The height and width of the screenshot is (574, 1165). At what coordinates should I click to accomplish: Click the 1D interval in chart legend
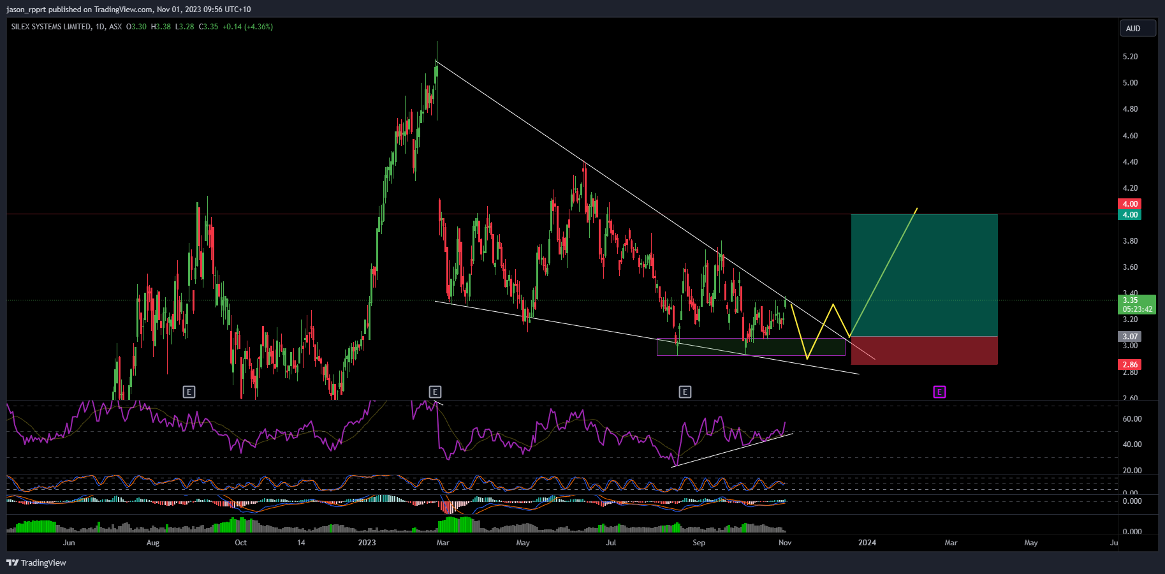(99, 27)
